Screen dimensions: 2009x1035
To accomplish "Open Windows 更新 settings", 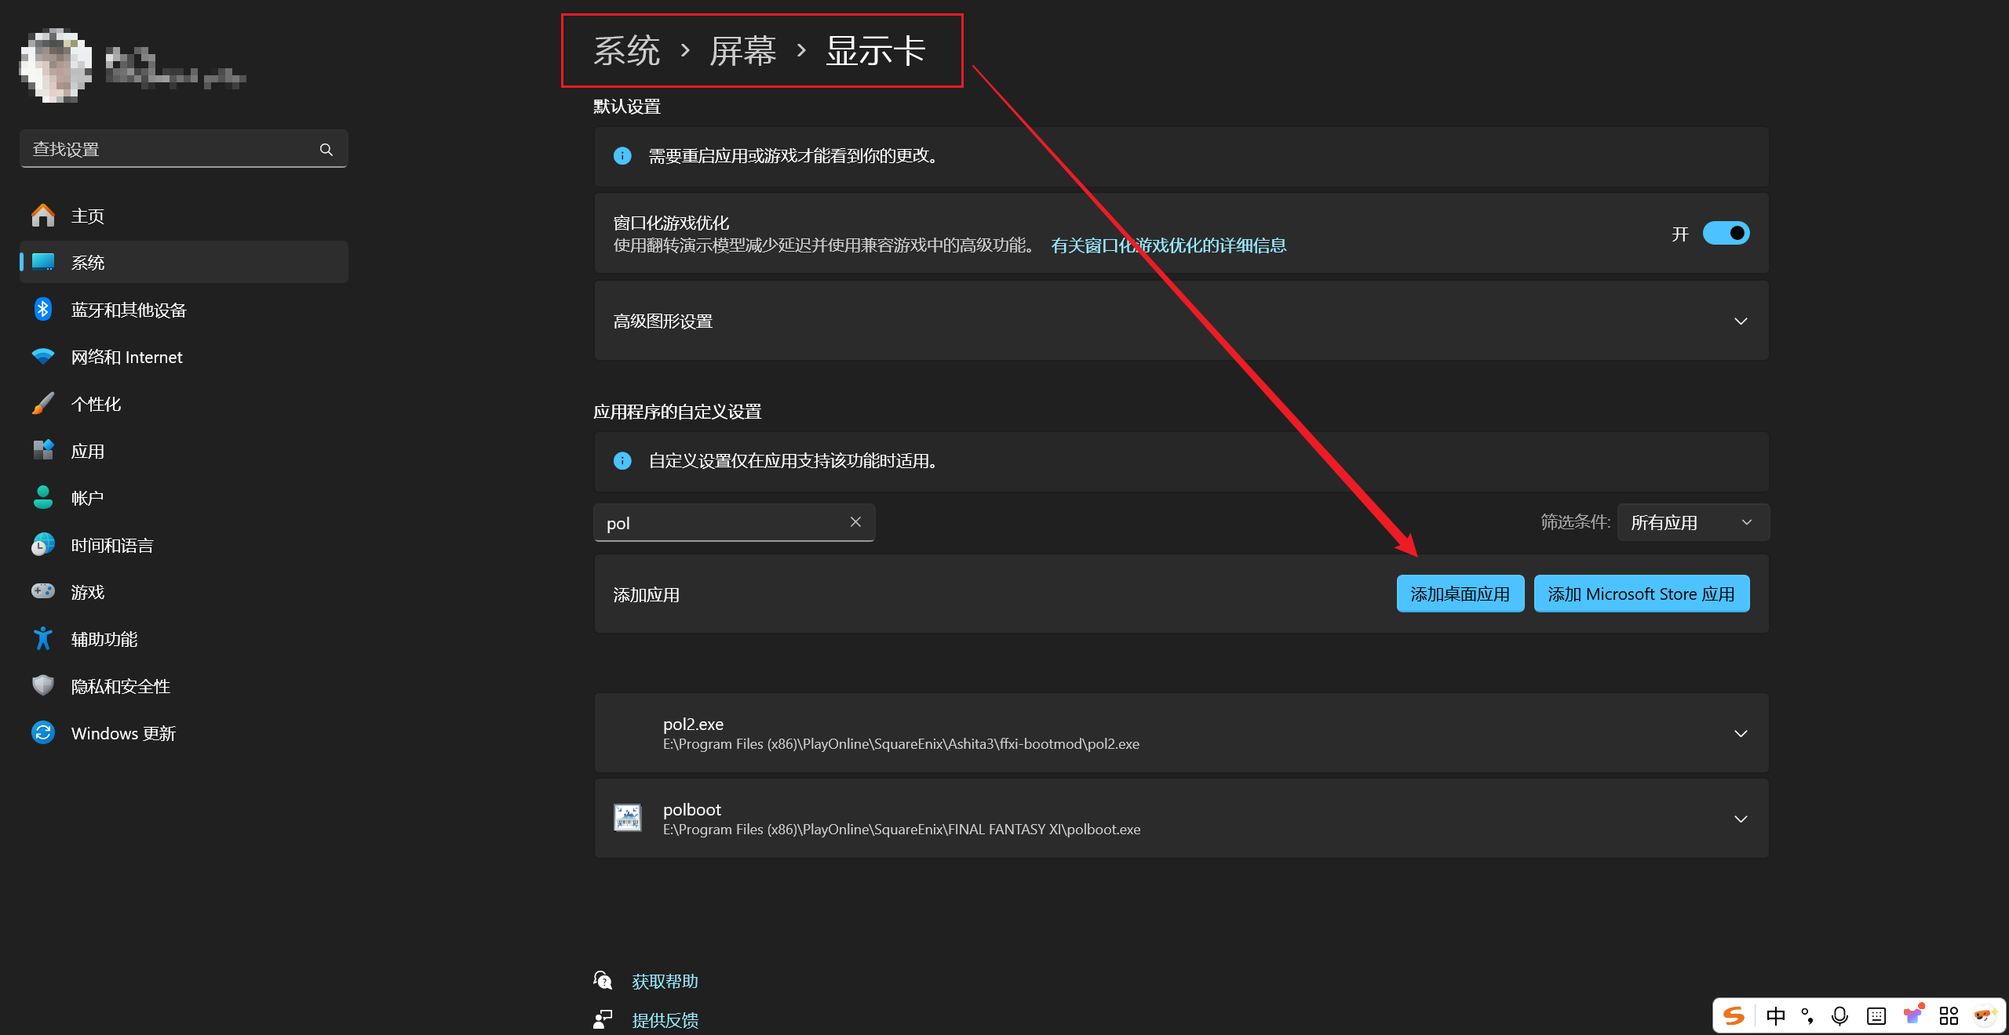I will click(x=122, y=733).
